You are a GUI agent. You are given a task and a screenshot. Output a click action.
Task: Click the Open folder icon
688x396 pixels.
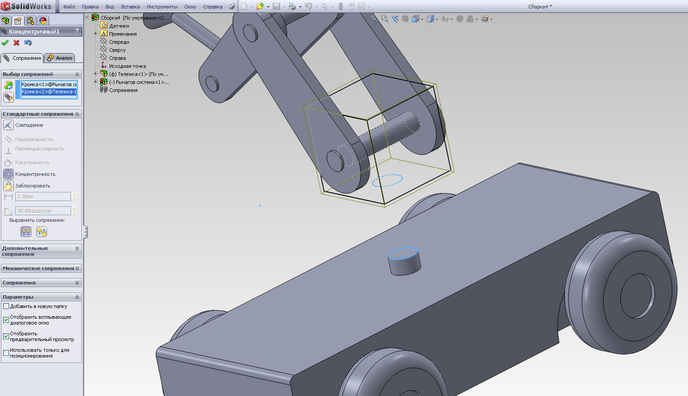click(260, 6)
